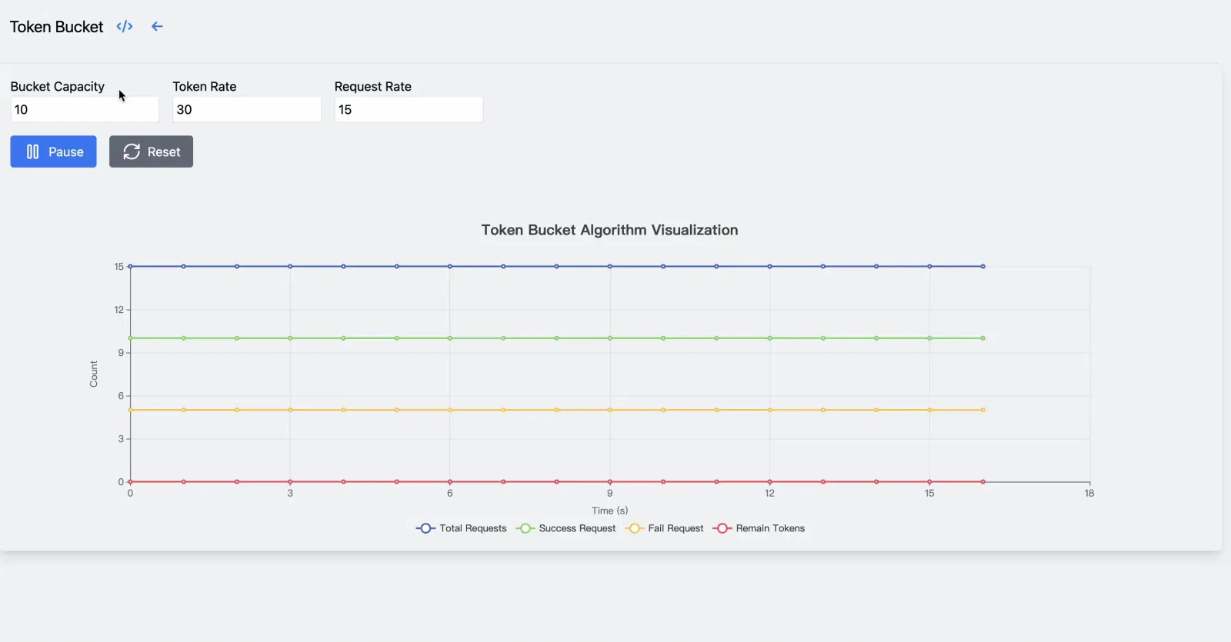Image resolution: width=1231 pixels, height=642 pixels.
Task: Click the Request Rate input field
Action: tap(408, 109)
